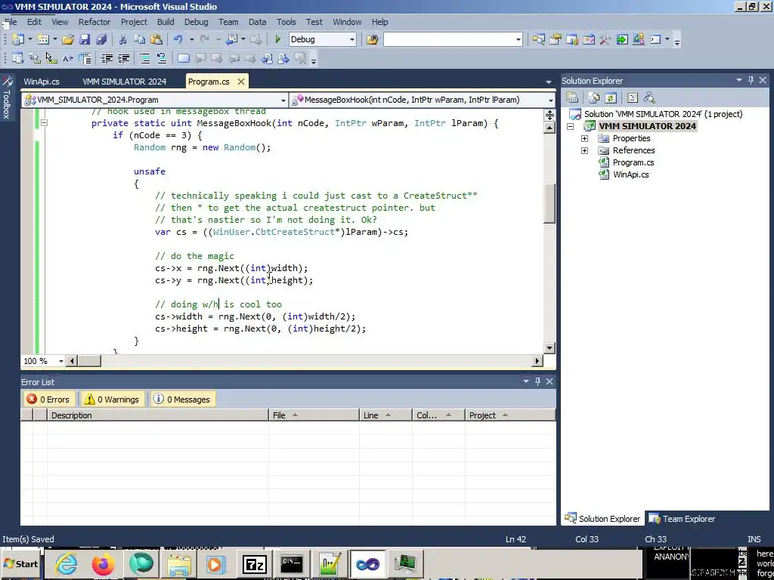The width and height of the screenshot is (774, 580).
Task: Undo last action with blue arrow
Action: point(178,39)
